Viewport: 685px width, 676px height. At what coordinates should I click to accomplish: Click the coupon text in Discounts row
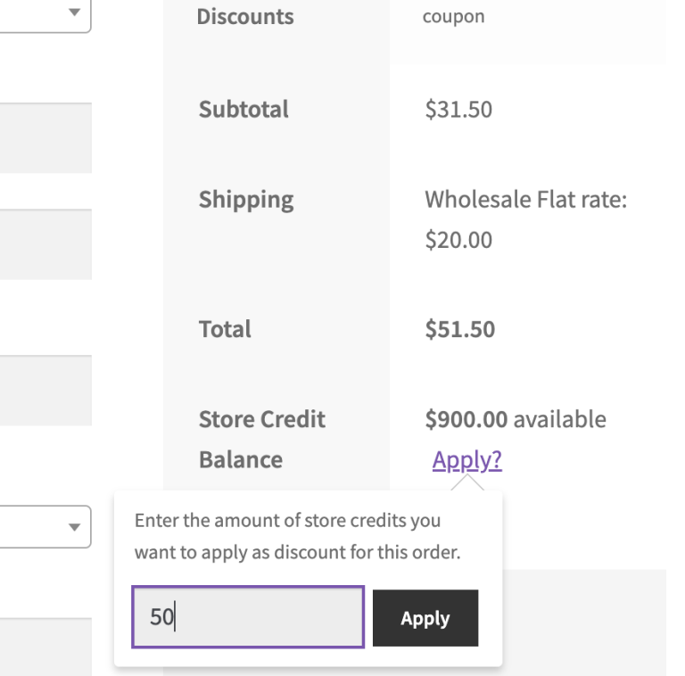(453, 16)
